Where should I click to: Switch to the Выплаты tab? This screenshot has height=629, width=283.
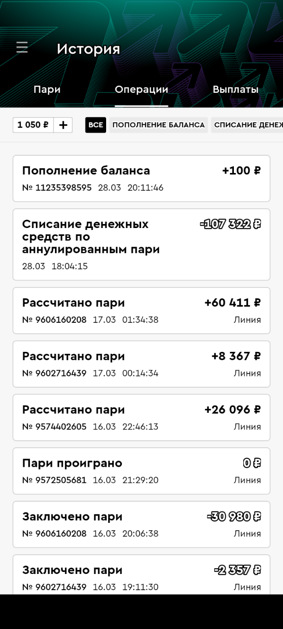click(x=235, y=89)
